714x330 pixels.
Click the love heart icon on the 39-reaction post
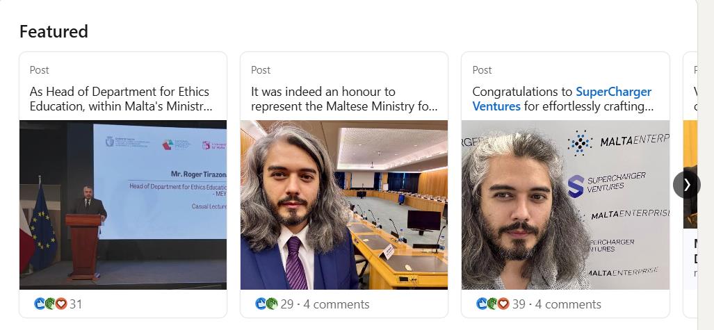click(503, 304)
